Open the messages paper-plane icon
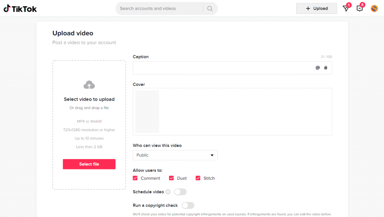 [346, 9]
